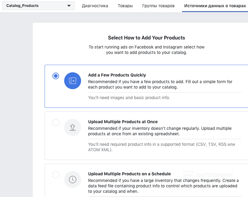This screenshot has height=197, width=248.
Task: Click the Select How to Add Your Products heading
Action: [x=146, y=38]
